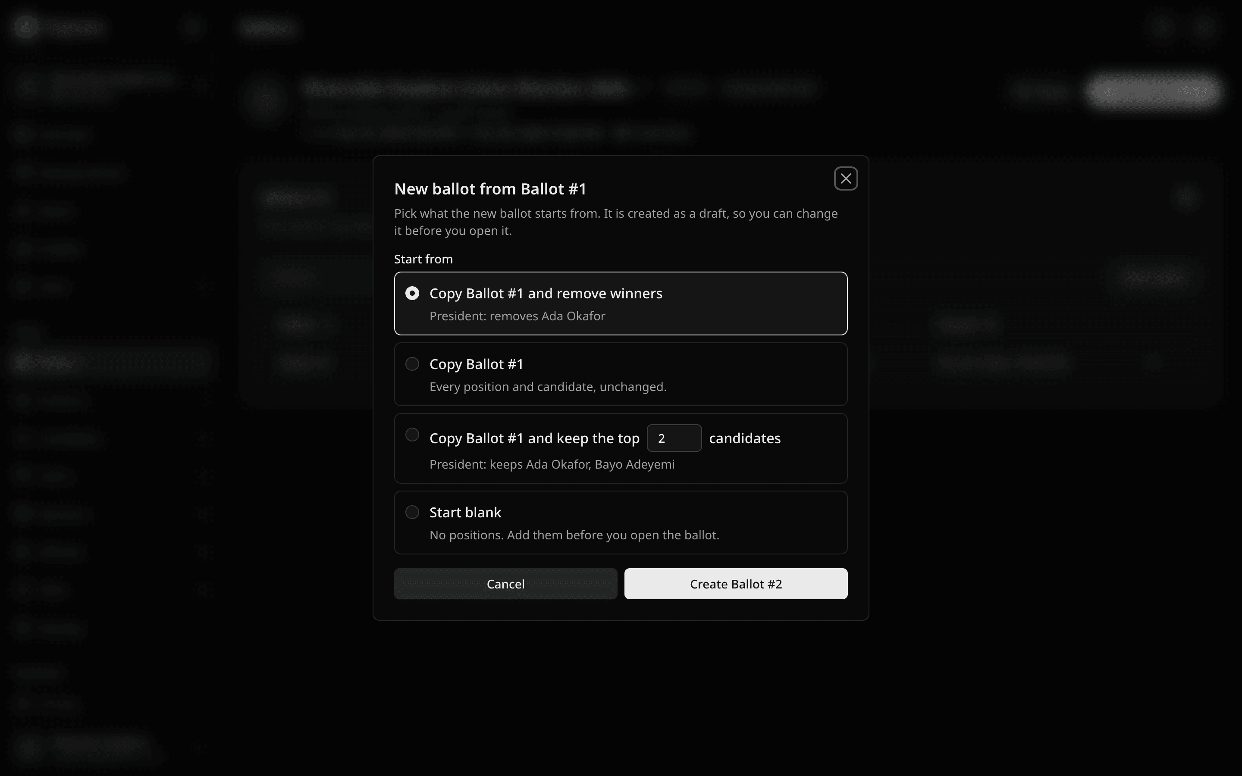Close the New ballot dialog
The height and width of the screenshot is (776, 1242).
(846, 178)
